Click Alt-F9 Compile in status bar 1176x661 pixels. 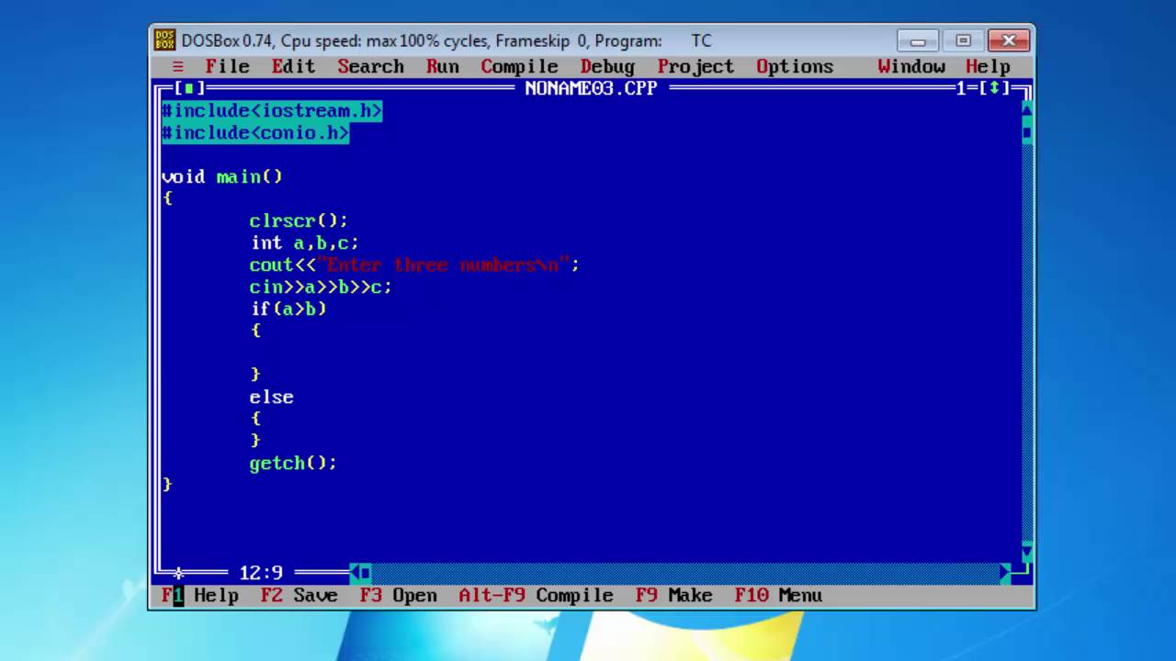(536, 595)
